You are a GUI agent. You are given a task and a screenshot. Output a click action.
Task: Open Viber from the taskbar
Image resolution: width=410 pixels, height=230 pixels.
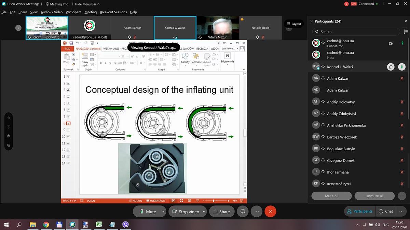click(x=125, y=225)
